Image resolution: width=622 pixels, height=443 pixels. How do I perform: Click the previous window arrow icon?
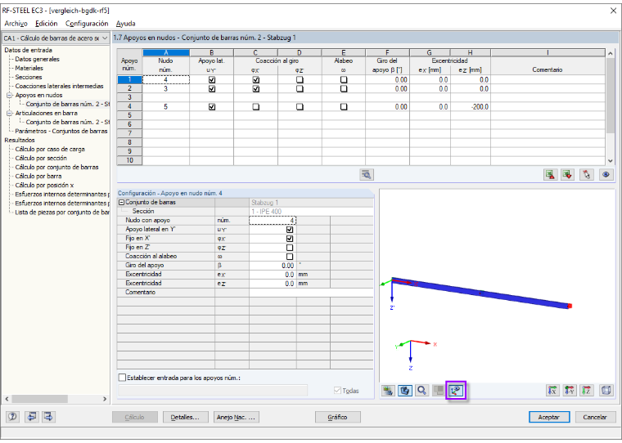[31, 417]
